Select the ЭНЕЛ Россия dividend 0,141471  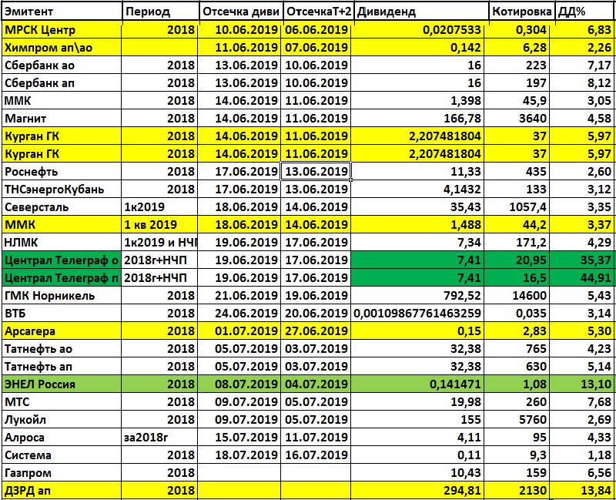coord(417,384)
